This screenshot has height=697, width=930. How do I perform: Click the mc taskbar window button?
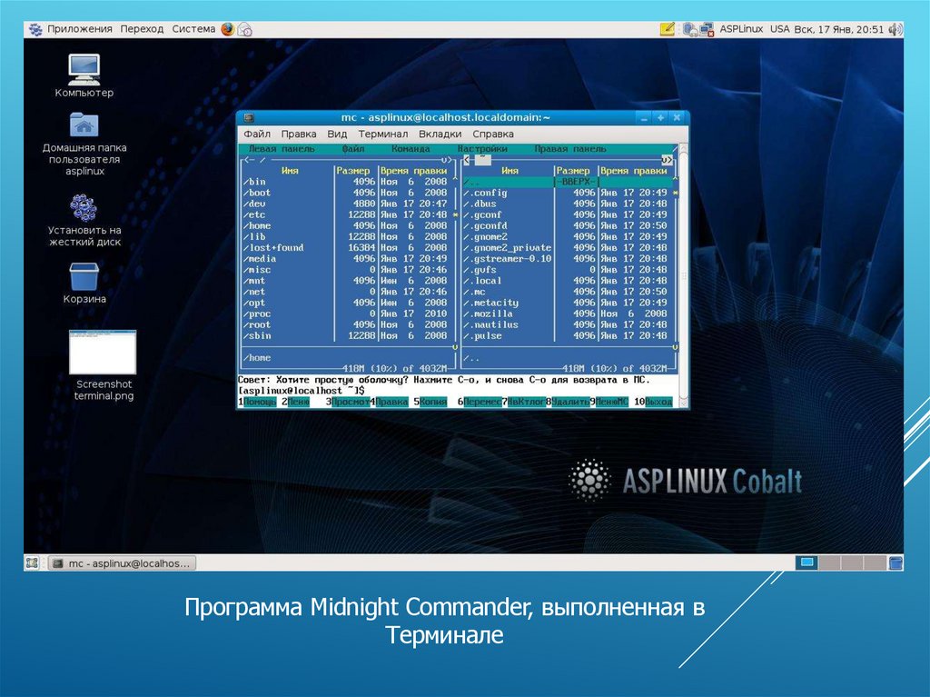click(123, 563)
